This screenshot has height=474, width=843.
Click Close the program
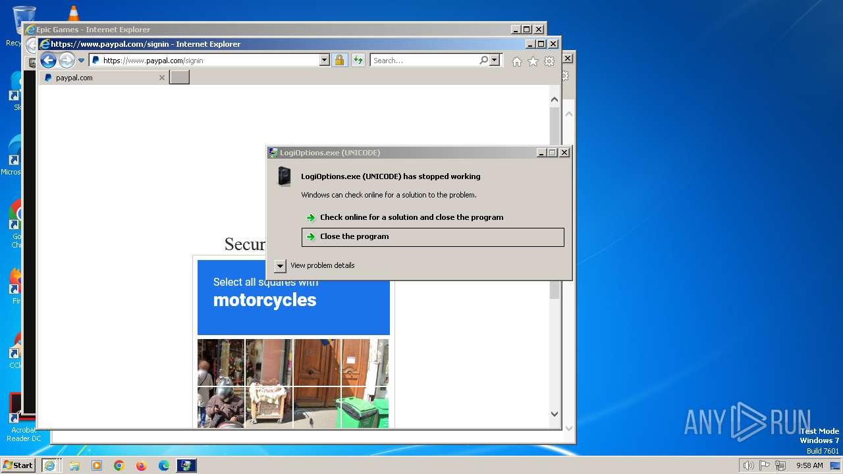tap(433, 237)
